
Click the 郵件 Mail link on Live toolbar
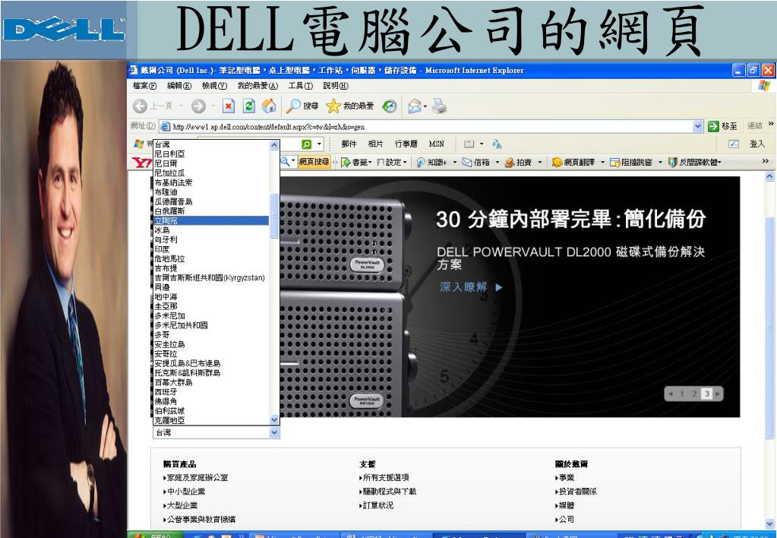[349, 144]
